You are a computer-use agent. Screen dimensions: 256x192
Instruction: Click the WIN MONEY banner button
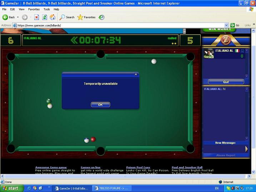[x=220, y=30]
